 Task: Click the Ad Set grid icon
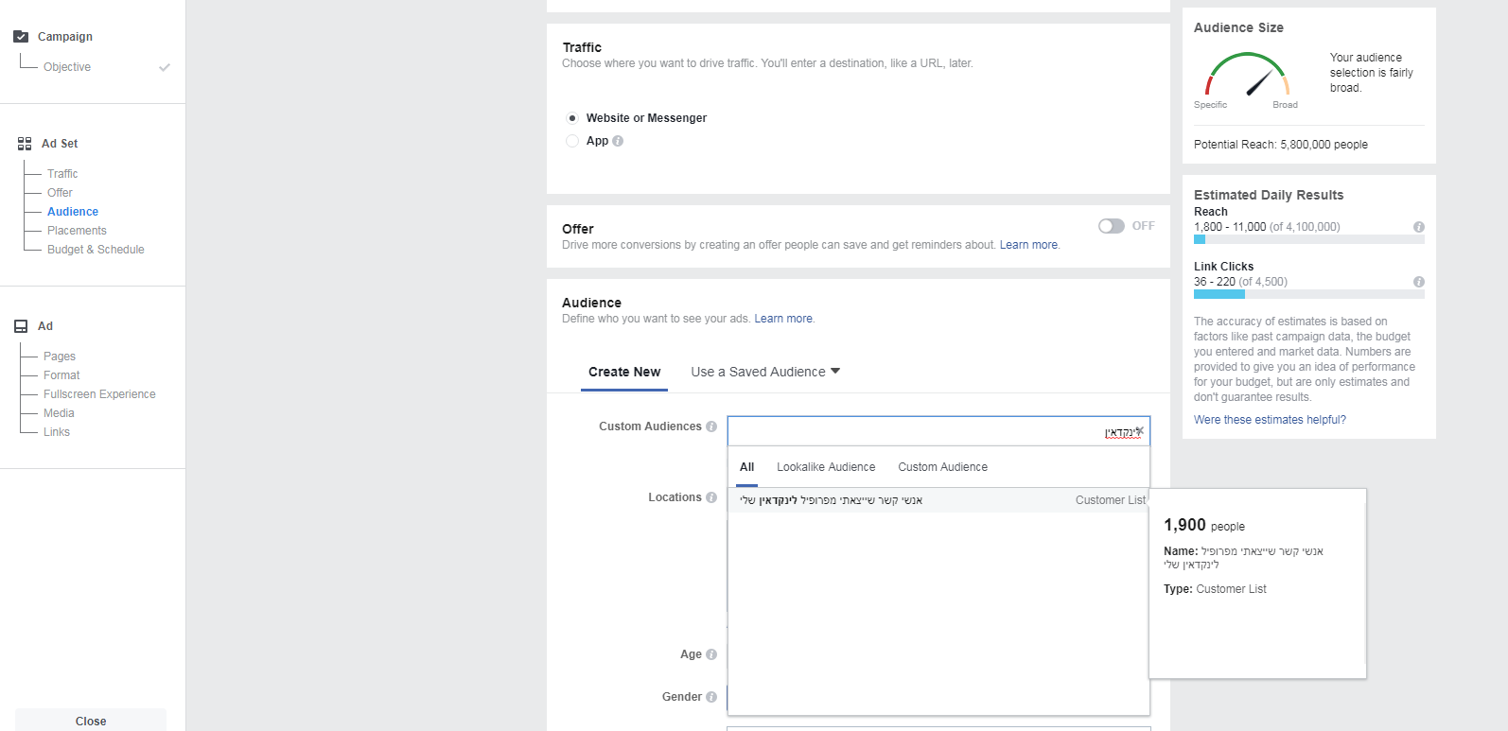point(25,144)
